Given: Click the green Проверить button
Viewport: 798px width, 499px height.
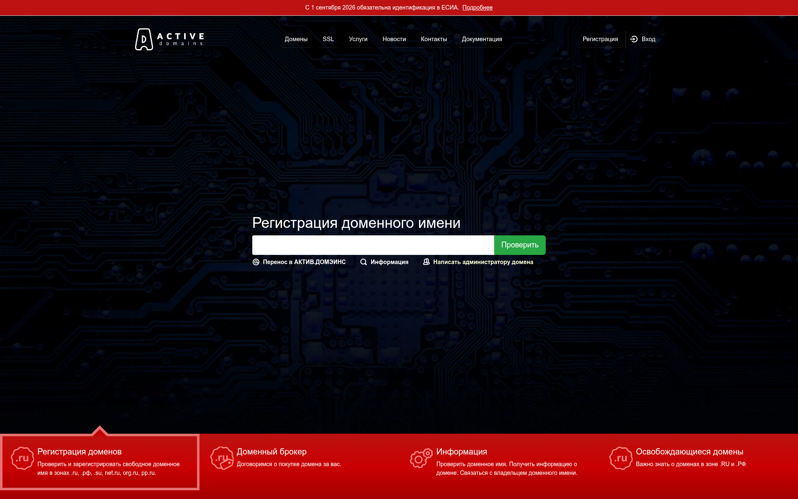Looking at the screenshot, I should tap(520, 245).
